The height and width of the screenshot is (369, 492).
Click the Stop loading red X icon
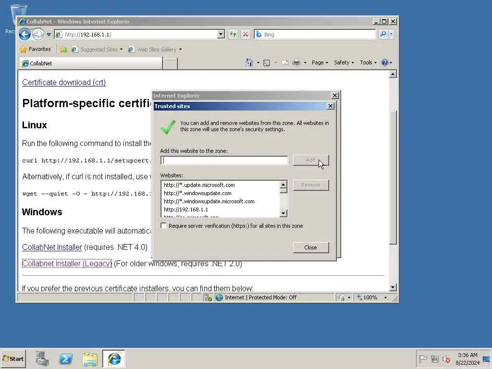(x=246, y=34)
